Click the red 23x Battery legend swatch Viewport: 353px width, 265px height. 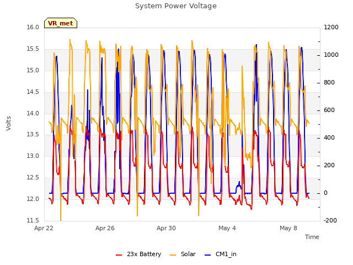[119, 255]
